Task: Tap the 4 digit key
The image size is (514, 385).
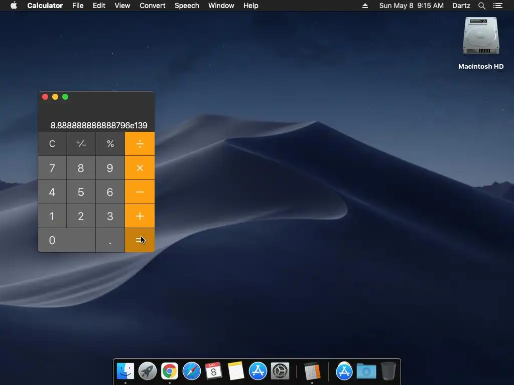Action: point(52,192)
